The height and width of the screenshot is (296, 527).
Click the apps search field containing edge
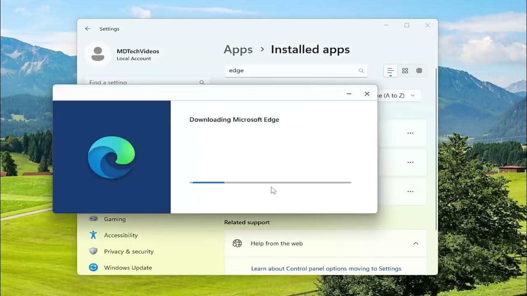(296, 71)
